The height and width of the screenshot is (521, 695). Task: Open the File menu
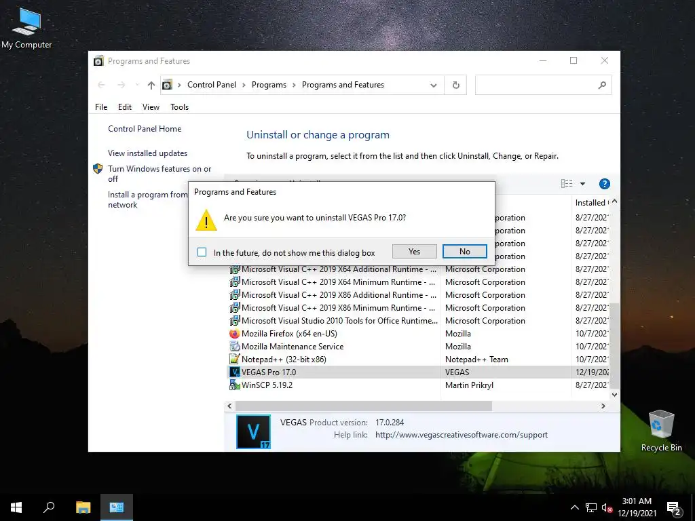pyautogui.click(x=101, y=107)
